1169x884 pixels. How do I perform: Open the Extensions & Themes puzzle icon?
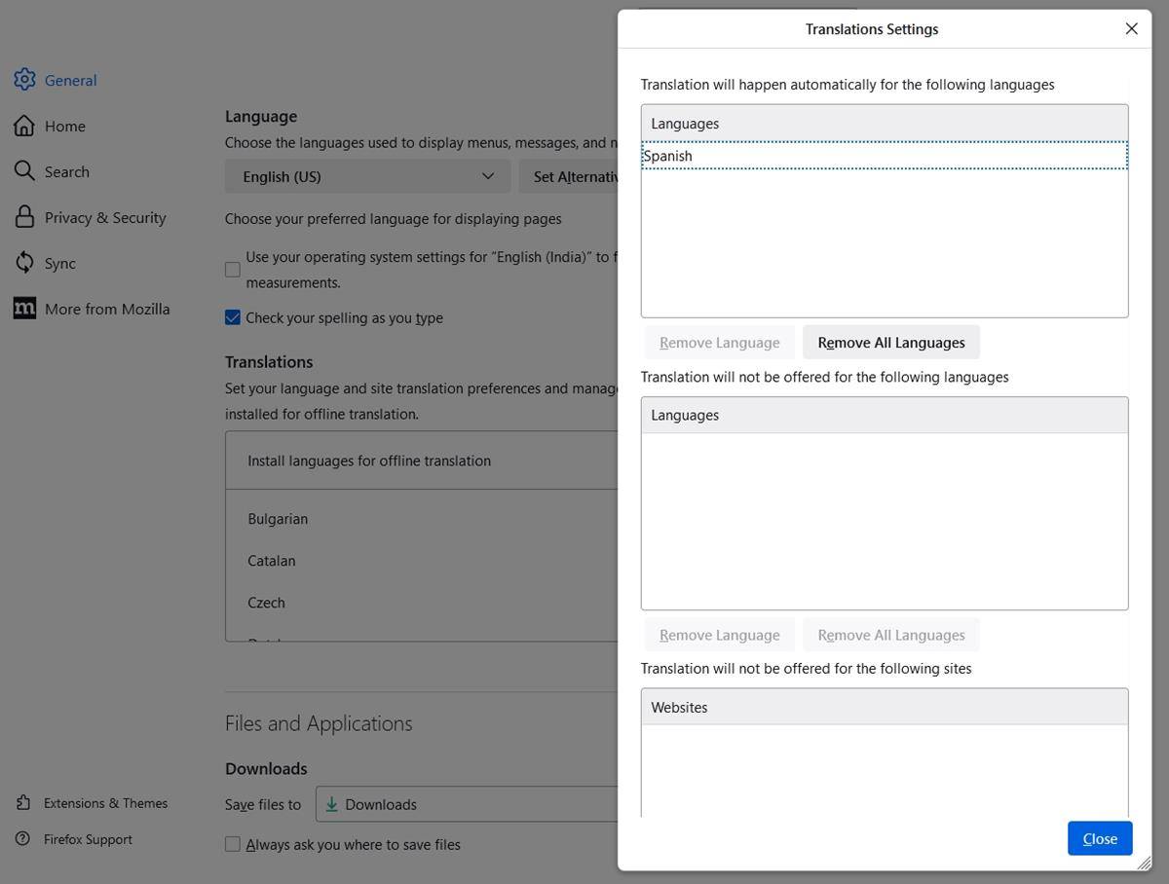pos(23,803)
